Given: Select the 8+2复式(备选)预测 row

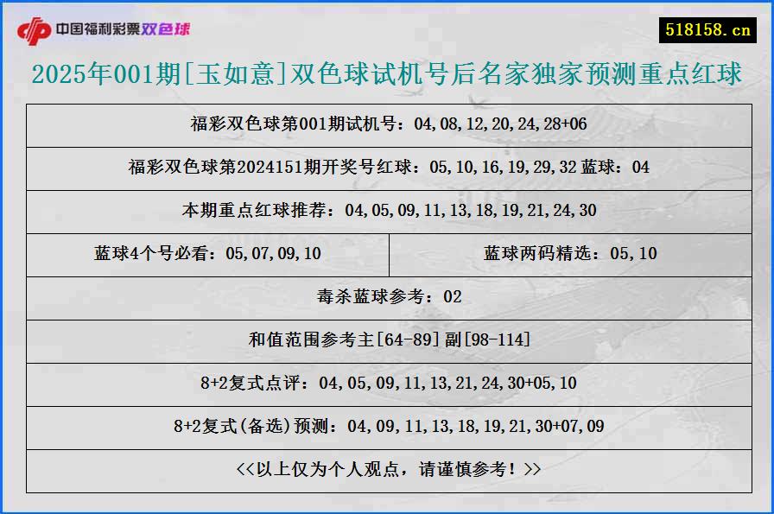Looking at the screenshot, I should (387, 426).
